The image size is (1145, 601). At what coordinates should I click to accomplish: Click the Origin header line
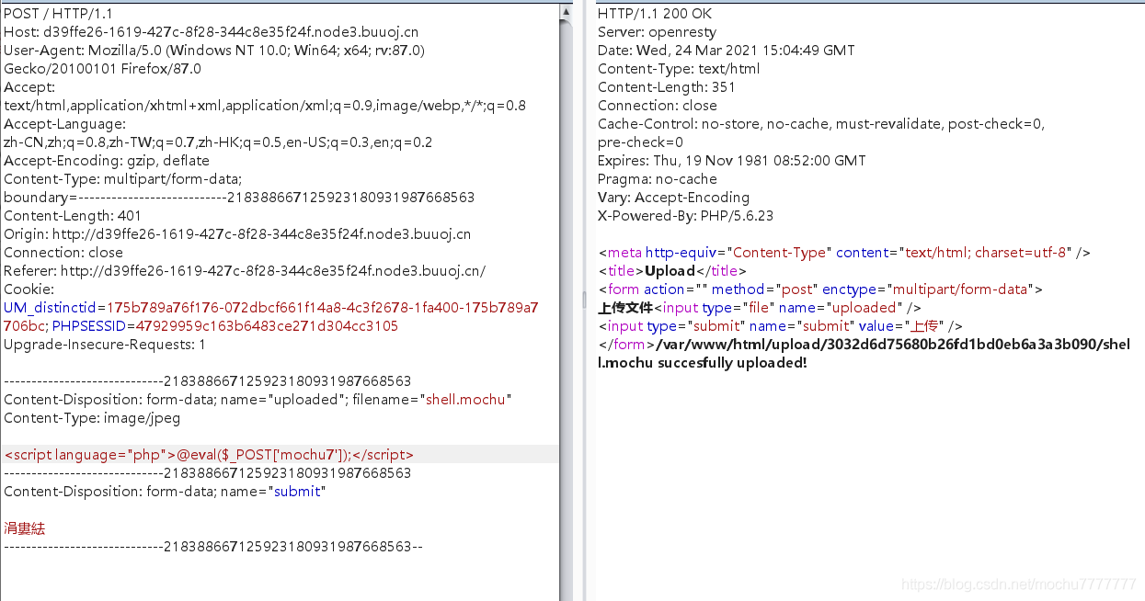[x=237, y=233]
